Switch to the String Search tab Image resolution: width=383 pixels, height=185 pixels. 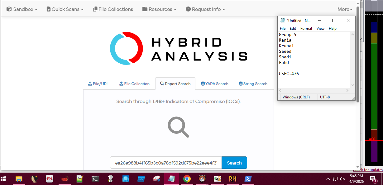pyautogui.click(x=253, y=84)
